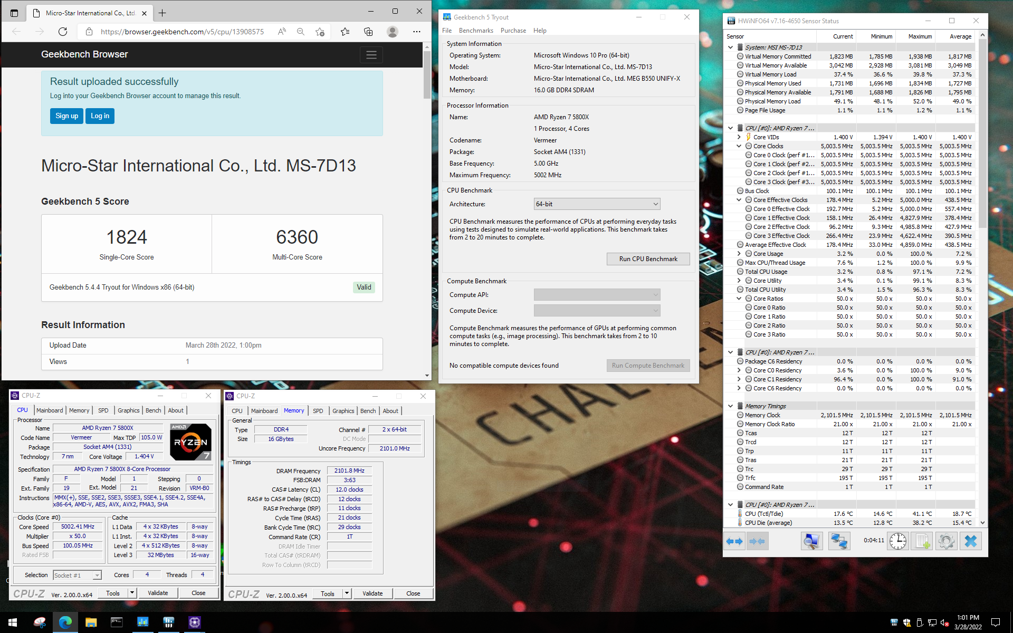Click the Average column header in HWiNFO

960,36
